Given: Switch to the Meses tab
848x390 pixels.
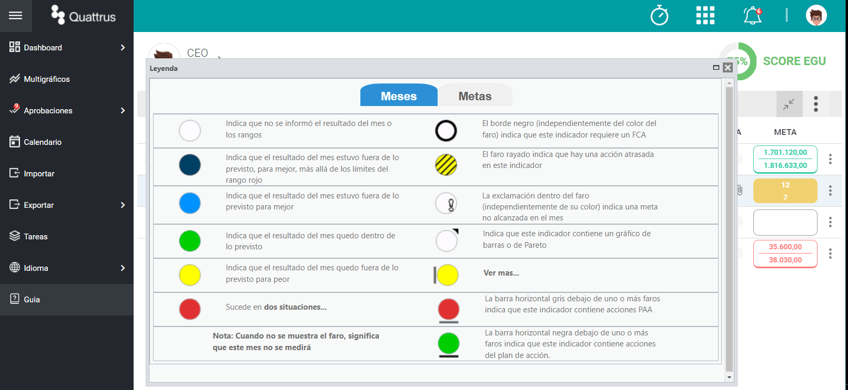Looking at the screenshot, I should coord(399,95).
